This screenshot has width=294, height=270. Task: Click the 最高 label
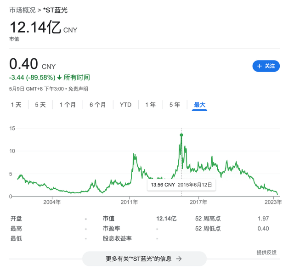coord(16,229)
